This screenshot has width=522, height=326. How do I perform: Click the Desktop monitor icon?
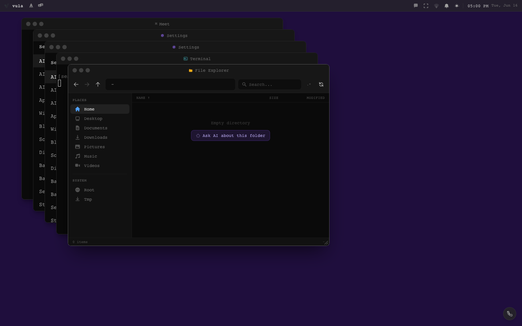pos(78,118)
